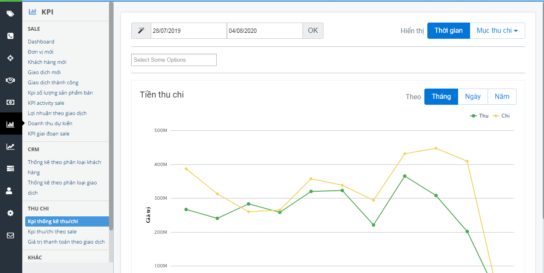Switch display to Thời gian
The image size is (544, 273).
coord(449,31)
